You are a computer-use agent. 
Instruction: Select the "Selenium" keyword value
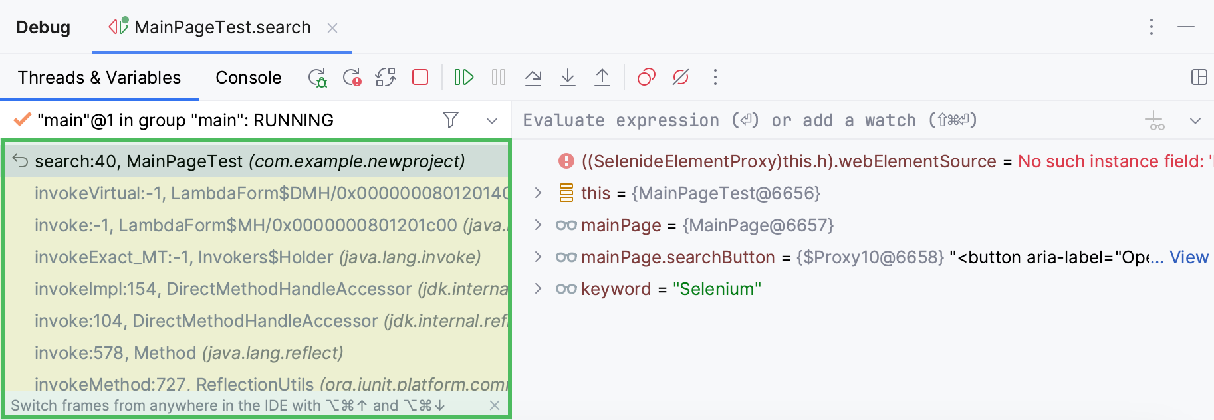click(717, 289)
